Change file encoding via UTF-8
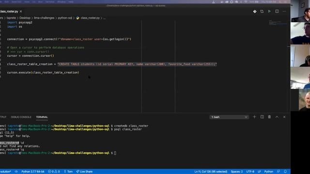Image resolution: width=310 pixels, height=174 pixels. (x=250, y=172)
